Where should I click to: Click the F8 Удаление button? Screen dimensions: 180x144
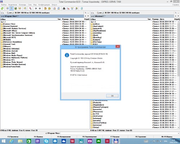coord(141,137)
